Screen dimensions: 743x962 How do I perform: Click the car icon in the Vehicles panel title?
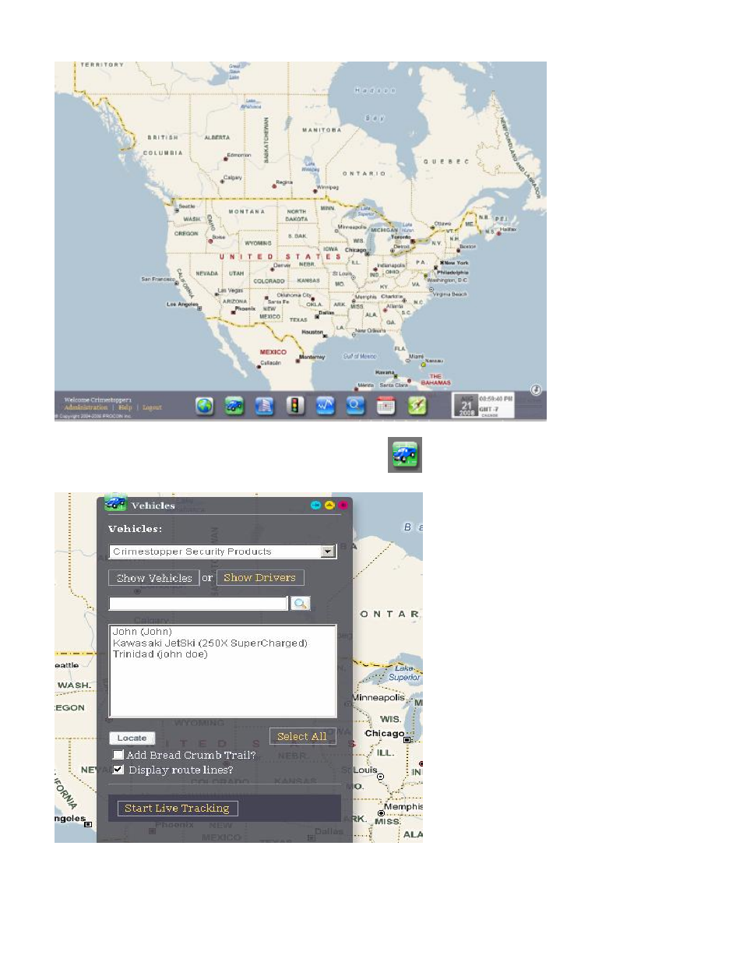(115, 502)
